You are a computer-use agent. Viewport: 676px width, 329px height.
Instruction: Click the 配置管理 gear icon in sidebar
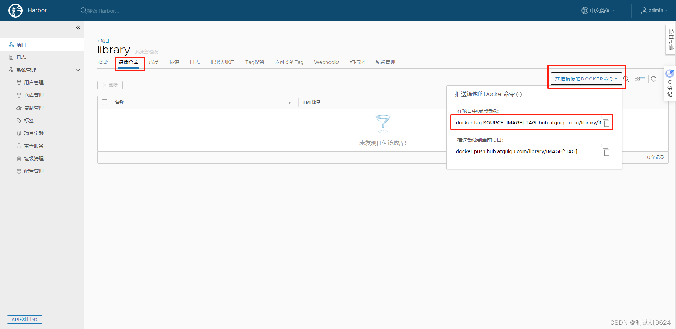coord(19,171)
